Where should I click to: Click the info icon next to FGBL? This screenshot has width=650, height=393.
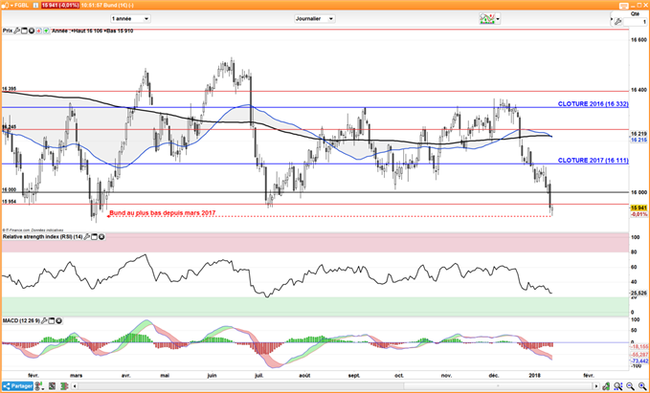[36, 6]
